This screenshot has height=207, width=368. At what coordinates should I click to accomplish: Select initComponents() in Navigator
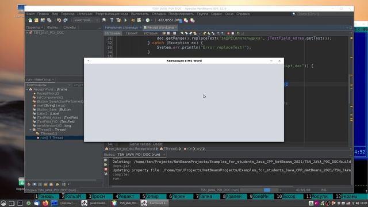(50, 97)
